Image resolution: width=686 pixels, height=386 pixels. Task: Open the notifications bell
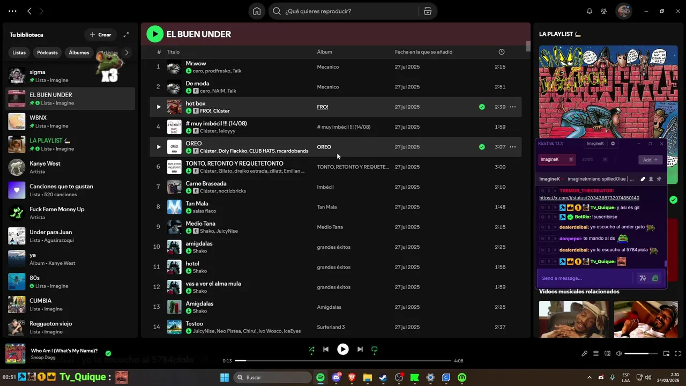point(590,11)
